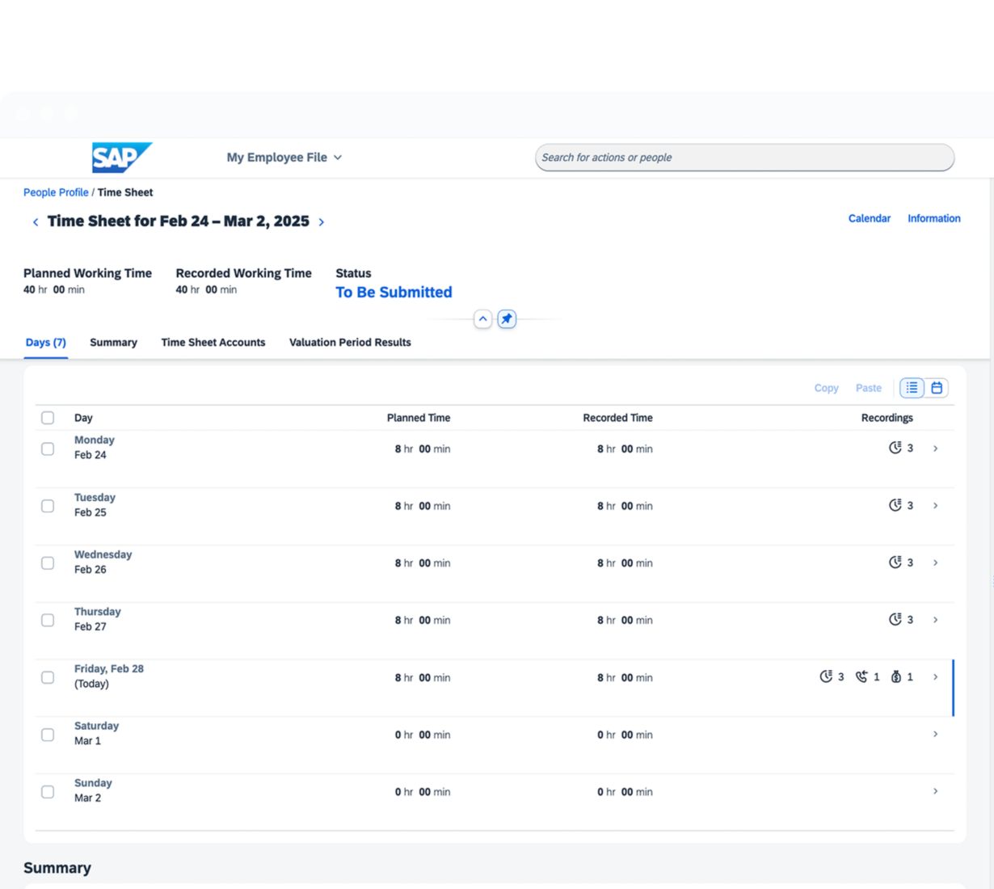Collapse the header with up chevron

pos(482,319)
